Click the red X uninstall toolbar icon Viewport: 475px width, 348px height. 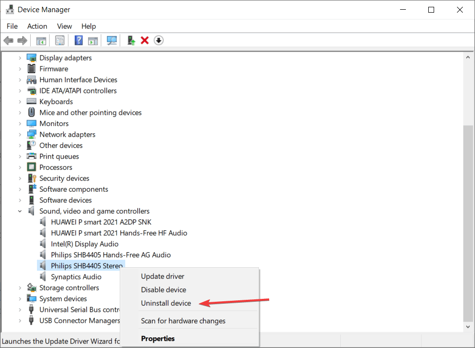(145, 40)
